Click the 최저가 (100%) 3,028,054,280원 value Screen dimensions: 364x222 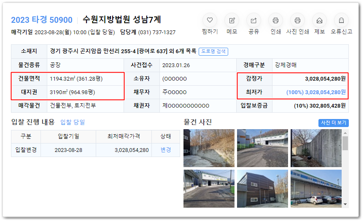click(x=316, y=92)
